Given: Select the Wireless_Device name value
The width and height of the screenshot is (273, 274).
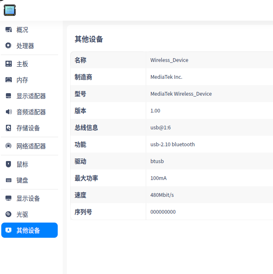Looking at the screenshot, I should click(169, 60).
